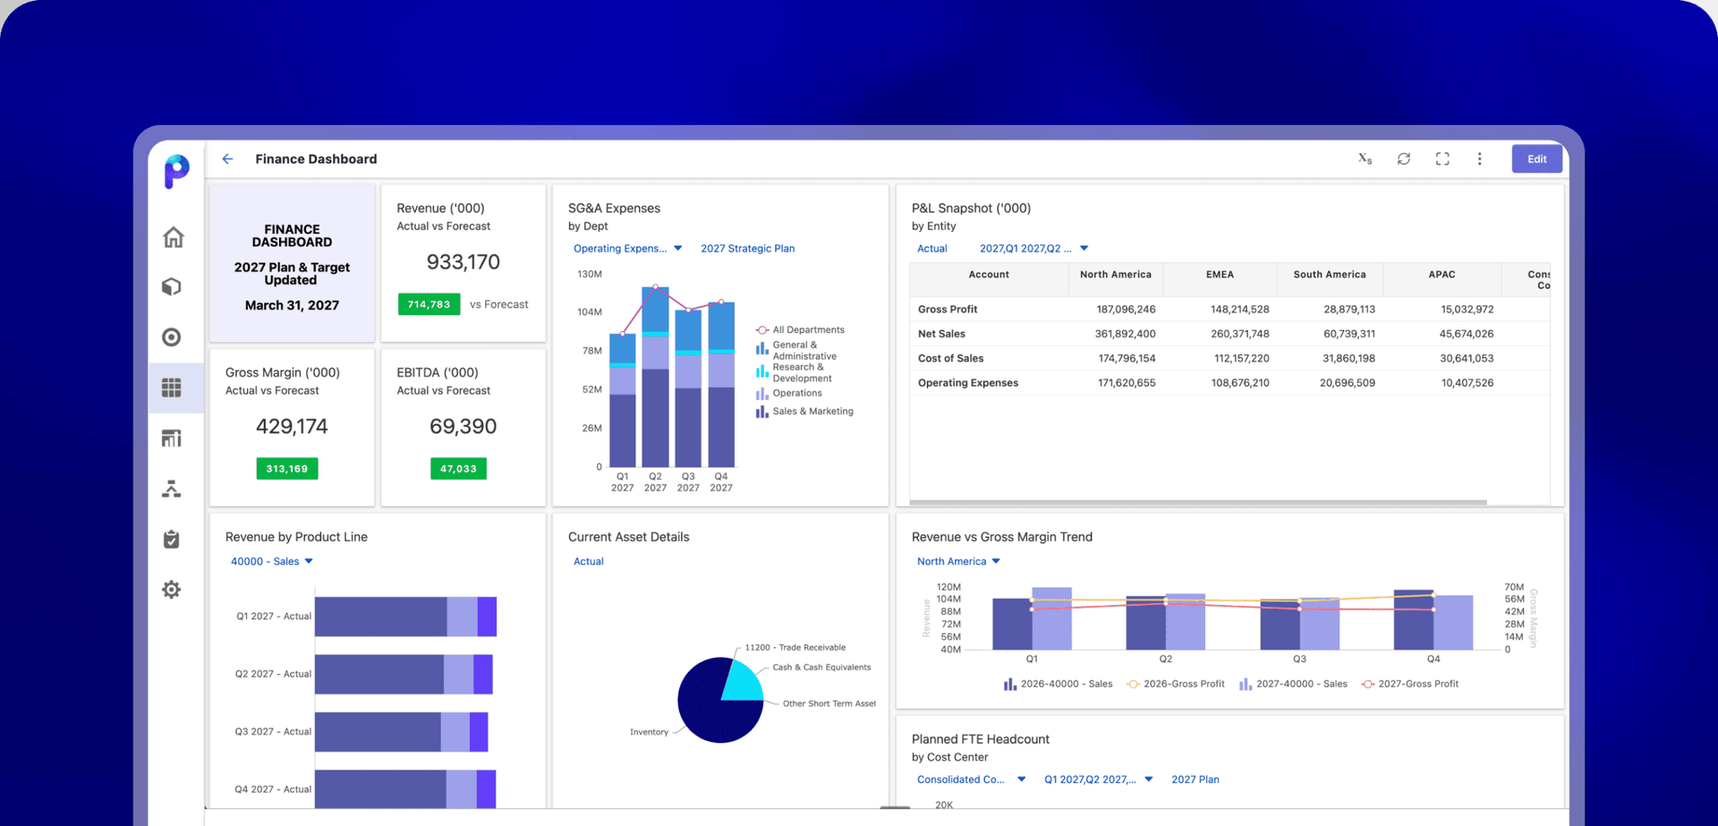
Task: Open the settings gear icon in sidebar
Action: click(172, 590)
